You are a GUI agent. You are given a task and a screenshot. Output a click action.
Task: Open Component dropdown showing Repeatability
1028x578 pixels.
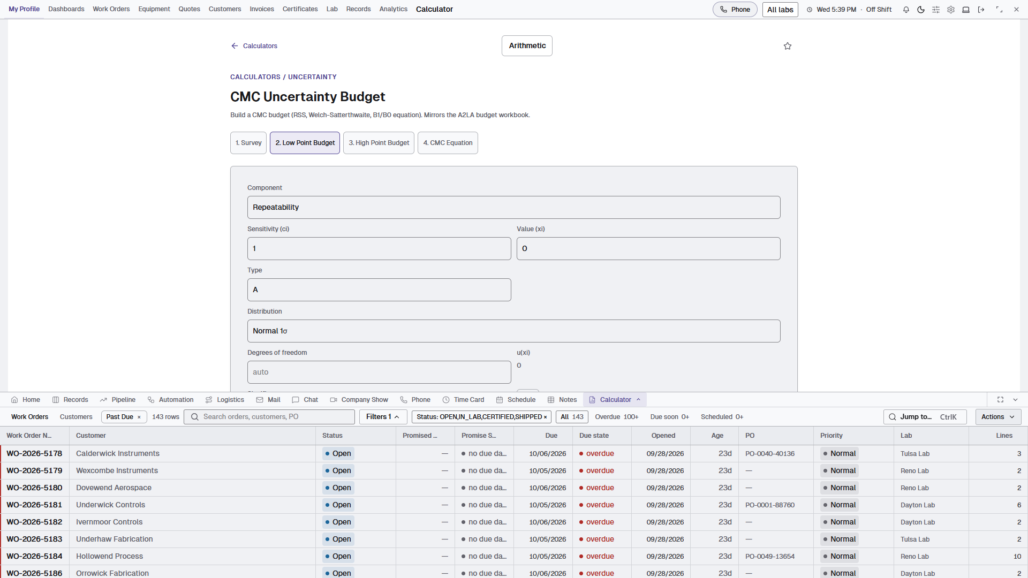513,208
